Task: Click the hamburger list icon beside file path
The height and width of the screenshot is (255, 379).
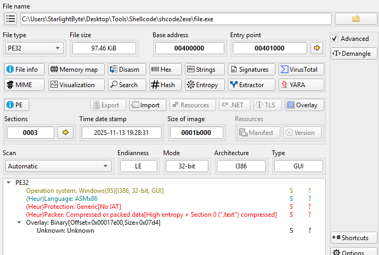Action: pos(11,19)
